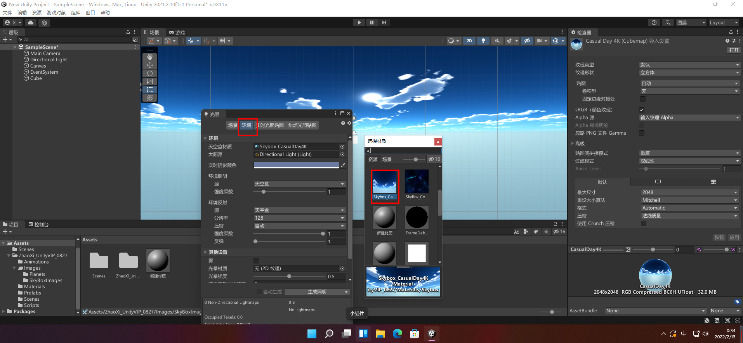This screenshot has width=743, height=343.
Task: Open the Layout dropdown
Action: [724, 23]
